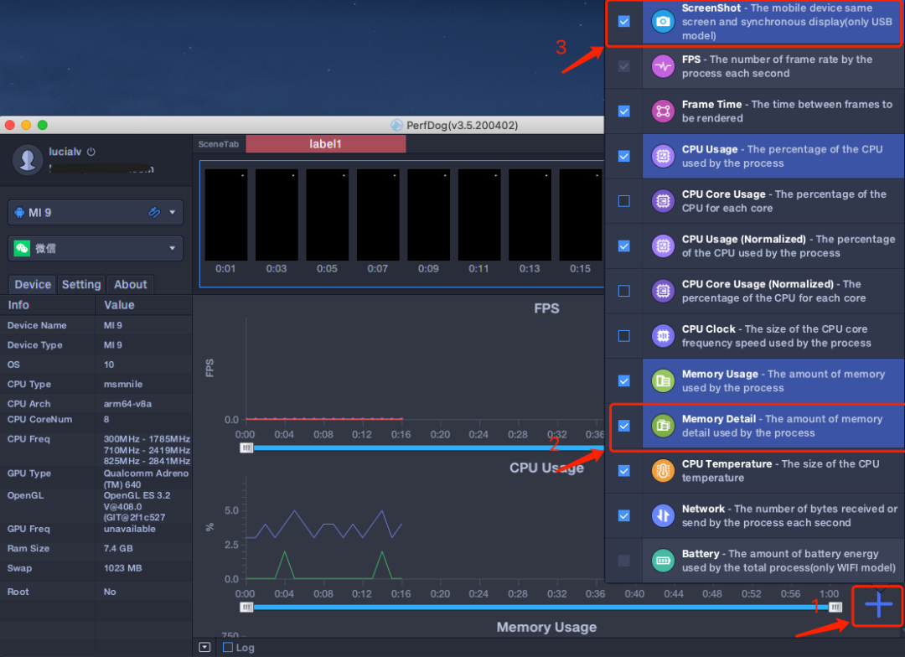Click the ScreenShot camera icon
905x657 pixels.
click(664, 22)
